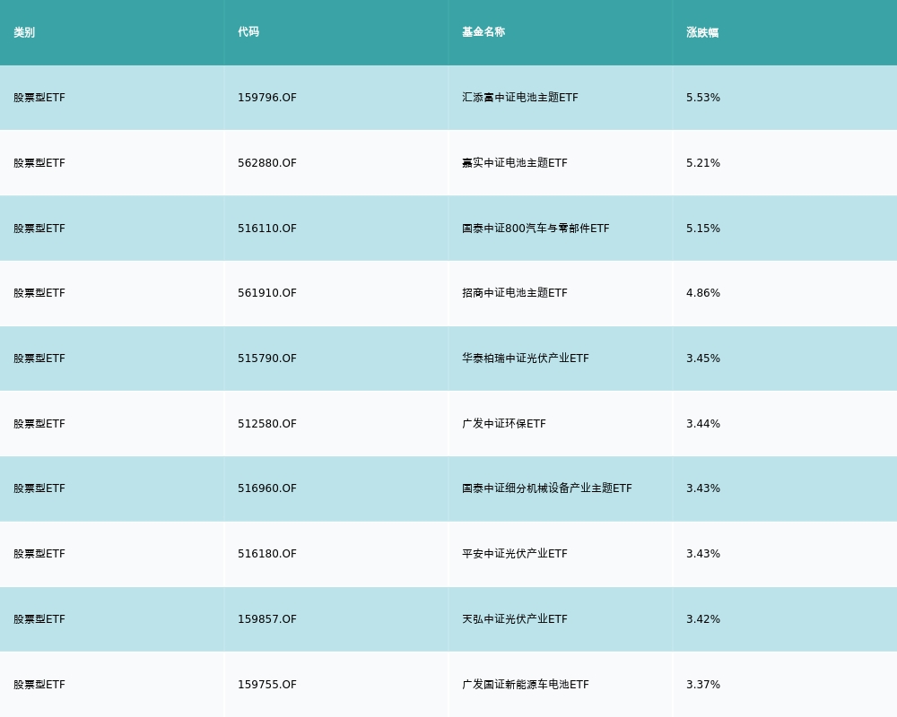Select fund code 516960.OF

(x=267, y=488)
